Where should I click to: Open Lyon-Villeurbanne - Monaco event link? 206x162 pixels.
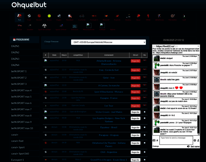click(109, 92)
